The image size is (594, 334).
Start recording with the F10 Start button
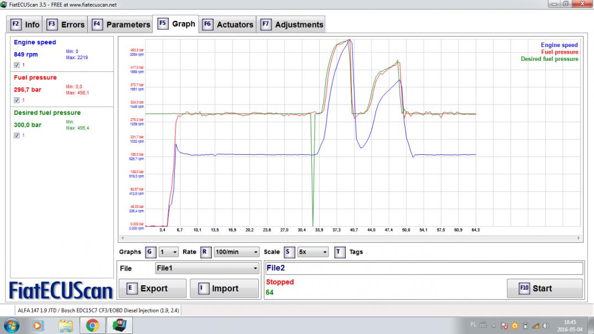pyautogui.click(x=545, y=289)
